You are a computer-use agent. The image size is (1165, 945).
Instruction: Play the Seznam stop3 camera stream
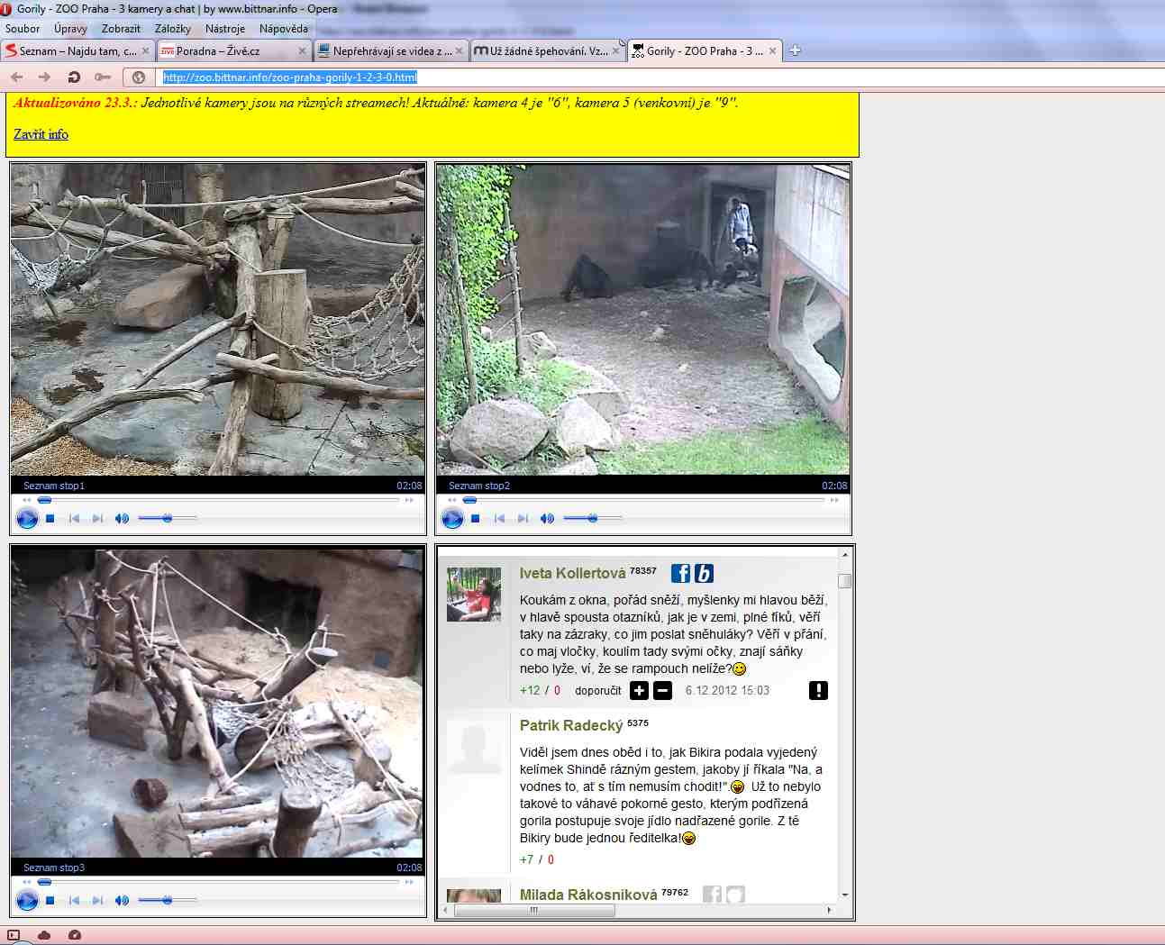coord(27,900)
